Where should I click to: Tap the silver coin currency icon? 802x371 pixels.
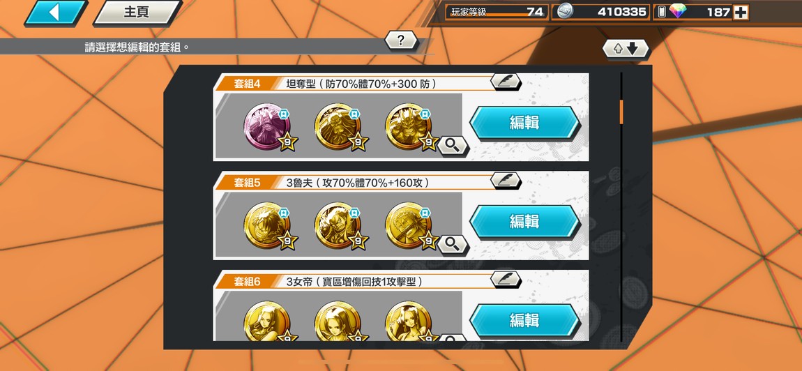566,12
